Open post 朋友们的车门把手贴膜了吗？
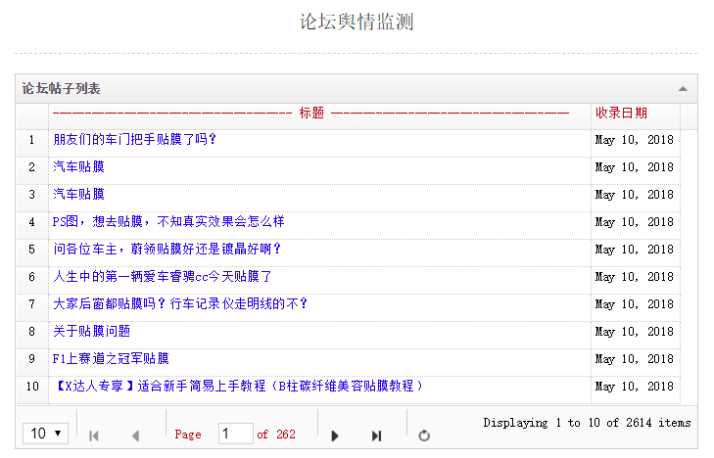The height and width of the screenshot is (458, 714). [134, 140]
